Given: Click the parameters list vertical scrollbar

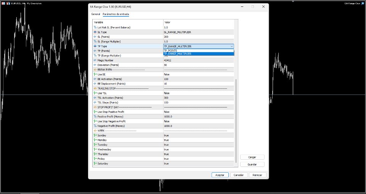Looking at the screenshot, I should [236, 121].
